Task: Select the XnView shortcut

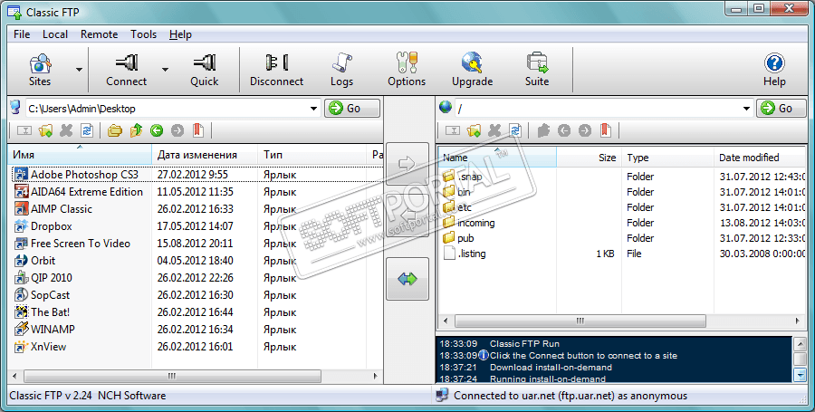Action: [41, 346]
